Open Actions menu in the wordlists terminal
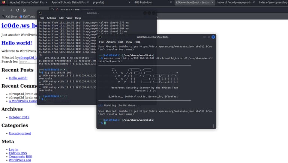The width and height of the screenshot is (288, 163). pyautogui.click(x=111, y=42)
